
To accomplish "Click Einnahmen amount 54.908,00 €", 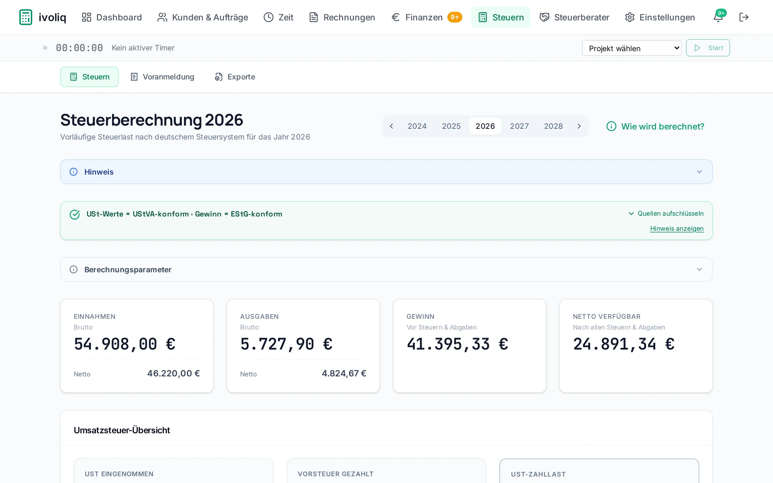I will (x=125, y=344).
